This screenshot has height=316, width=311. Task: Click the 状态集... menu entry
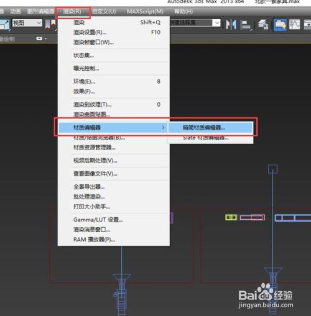click(x=114, y=55)
